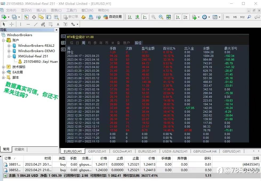Toggle the Data Window crosshair-circle icon

point(34,17)
